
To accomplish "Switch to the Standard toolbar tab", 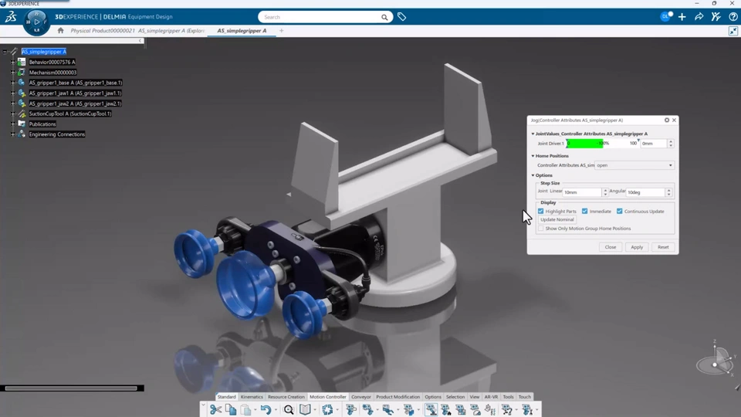I will coord(226,397).
